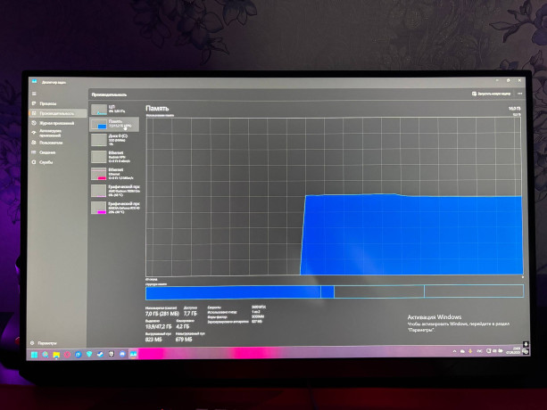Click the memory composition bar
This screenshot has width=547, height=410.
pyautogui.click(x=333, y=291)
